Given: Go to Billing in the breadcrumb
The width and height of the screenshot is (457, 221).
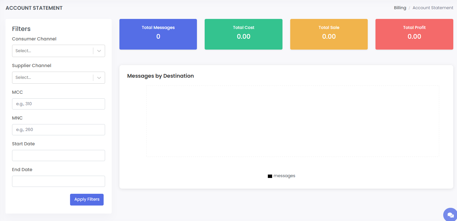Looking at the screenshot, I should (400, 8).
